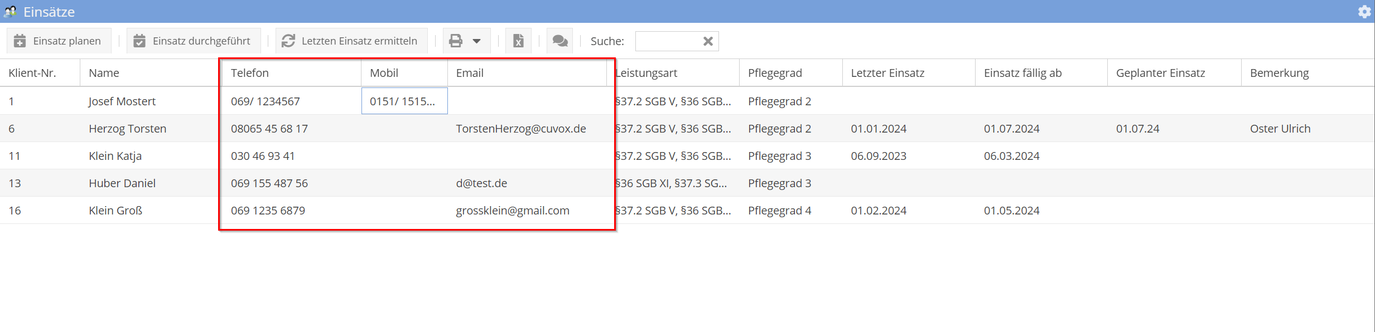
Task: Open the chat bubbles icon
Action: [559, 41]
